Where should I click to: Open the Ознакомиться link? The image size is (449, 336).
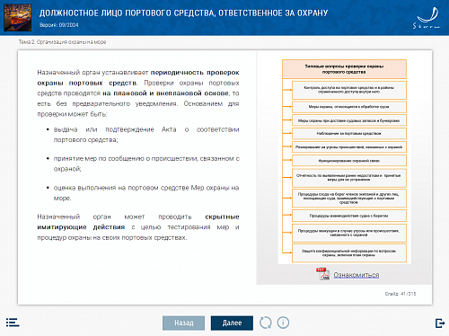click(357, 275)
